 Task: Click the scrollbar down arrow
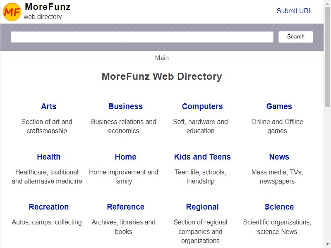[327, 245]
